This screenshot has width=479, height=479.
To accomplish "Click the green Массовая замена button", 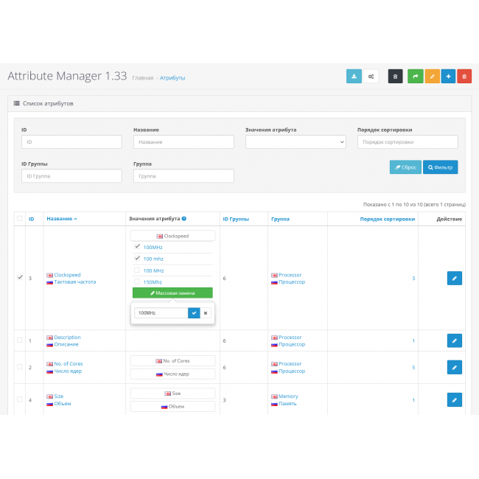I will [x=172, y=293].
